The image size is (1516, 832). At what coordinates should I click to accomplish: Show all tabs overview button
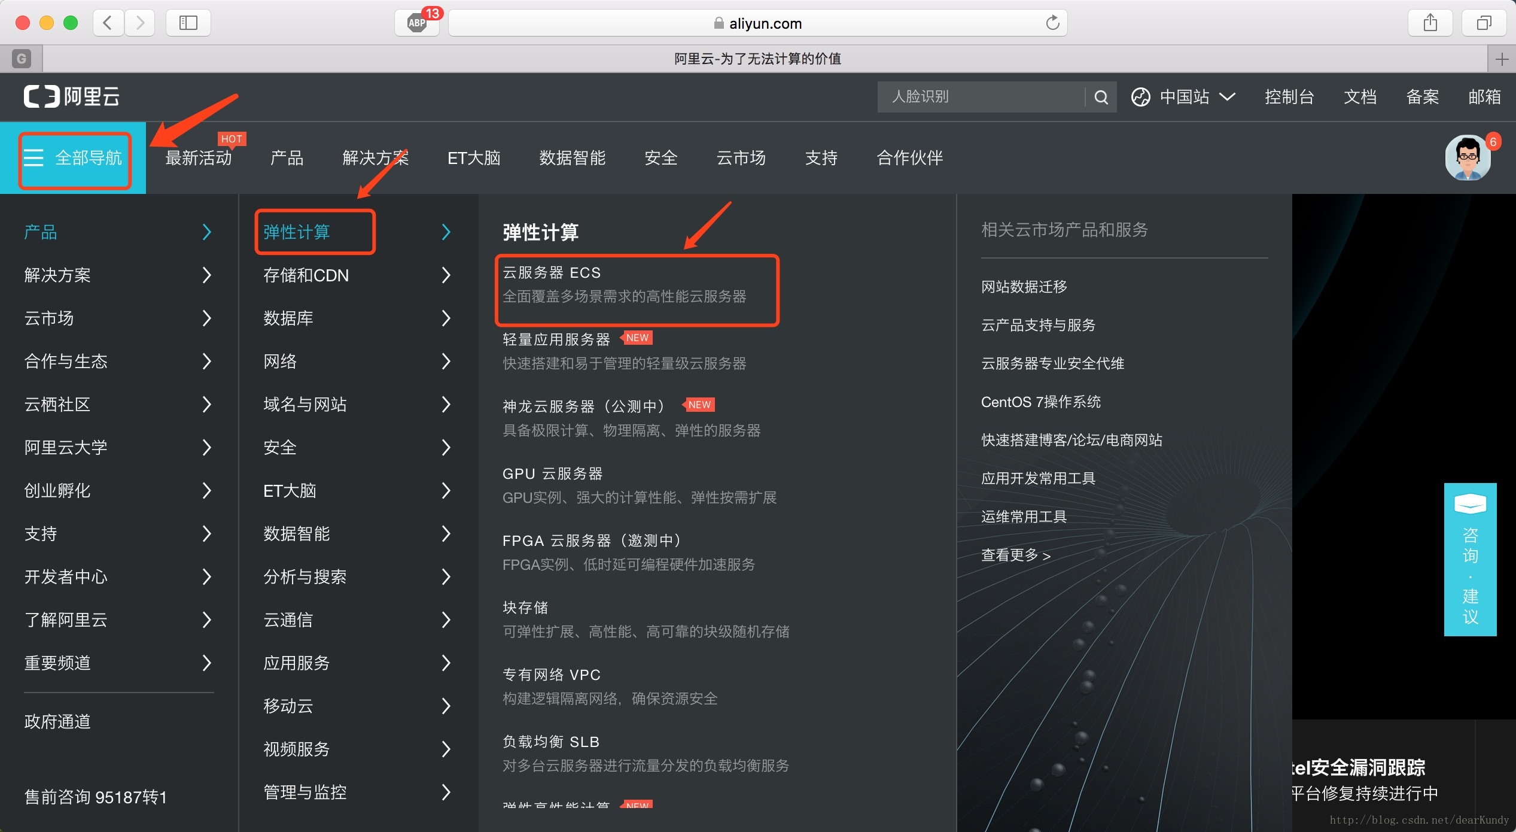click(1484, 23)
